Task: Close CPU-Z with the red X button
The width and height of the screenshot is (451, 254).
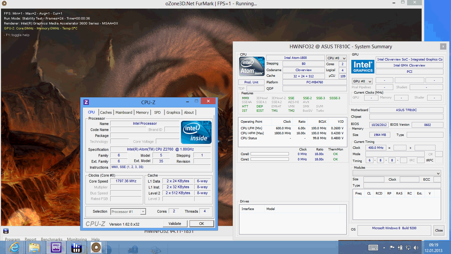Action: (x=208, y=101)
